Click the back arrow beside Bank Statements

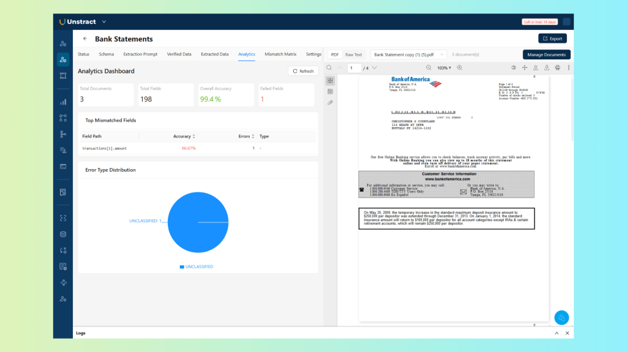pyautogui.click(x=85, y=39)
